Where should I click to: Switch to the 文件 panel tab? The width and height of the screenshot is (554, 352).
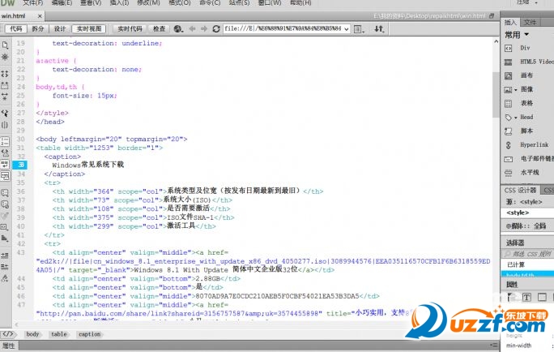click(x=530, y=22)
